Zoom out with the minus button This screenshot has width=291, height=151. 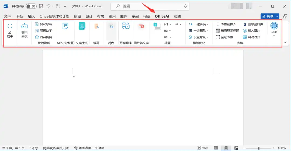(244, 148)
